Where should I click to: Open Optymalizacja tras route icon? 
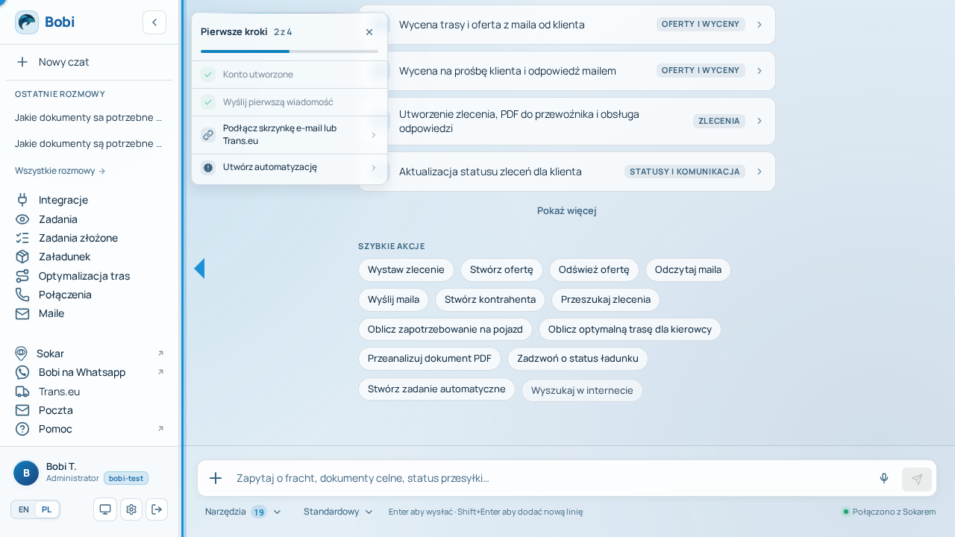[x=22, y=276]
